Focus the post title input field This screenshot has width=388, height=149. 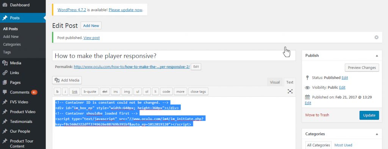[174, 56]
